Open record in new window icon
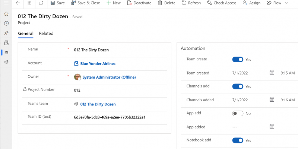The height and width of the screenshot is (149, 298). (41, 3)
